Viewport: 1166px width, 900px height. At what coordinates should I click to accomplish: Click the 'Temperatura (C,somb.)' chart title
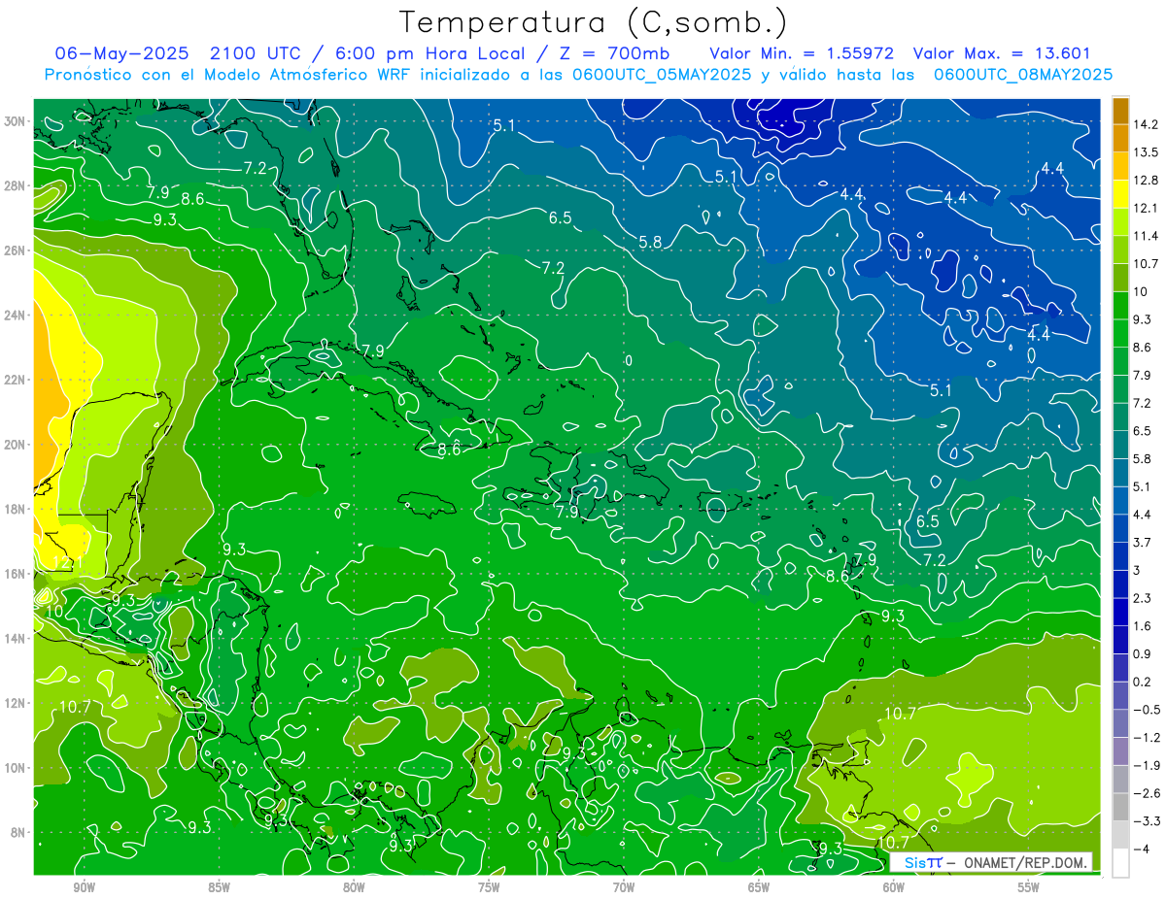pos(593,21)
